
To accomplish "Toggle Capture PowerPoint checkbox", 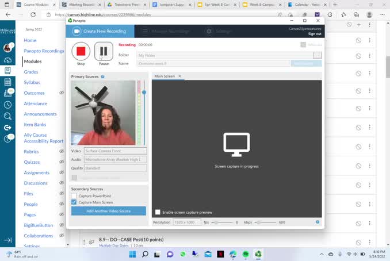I will [x=74, y=196].
